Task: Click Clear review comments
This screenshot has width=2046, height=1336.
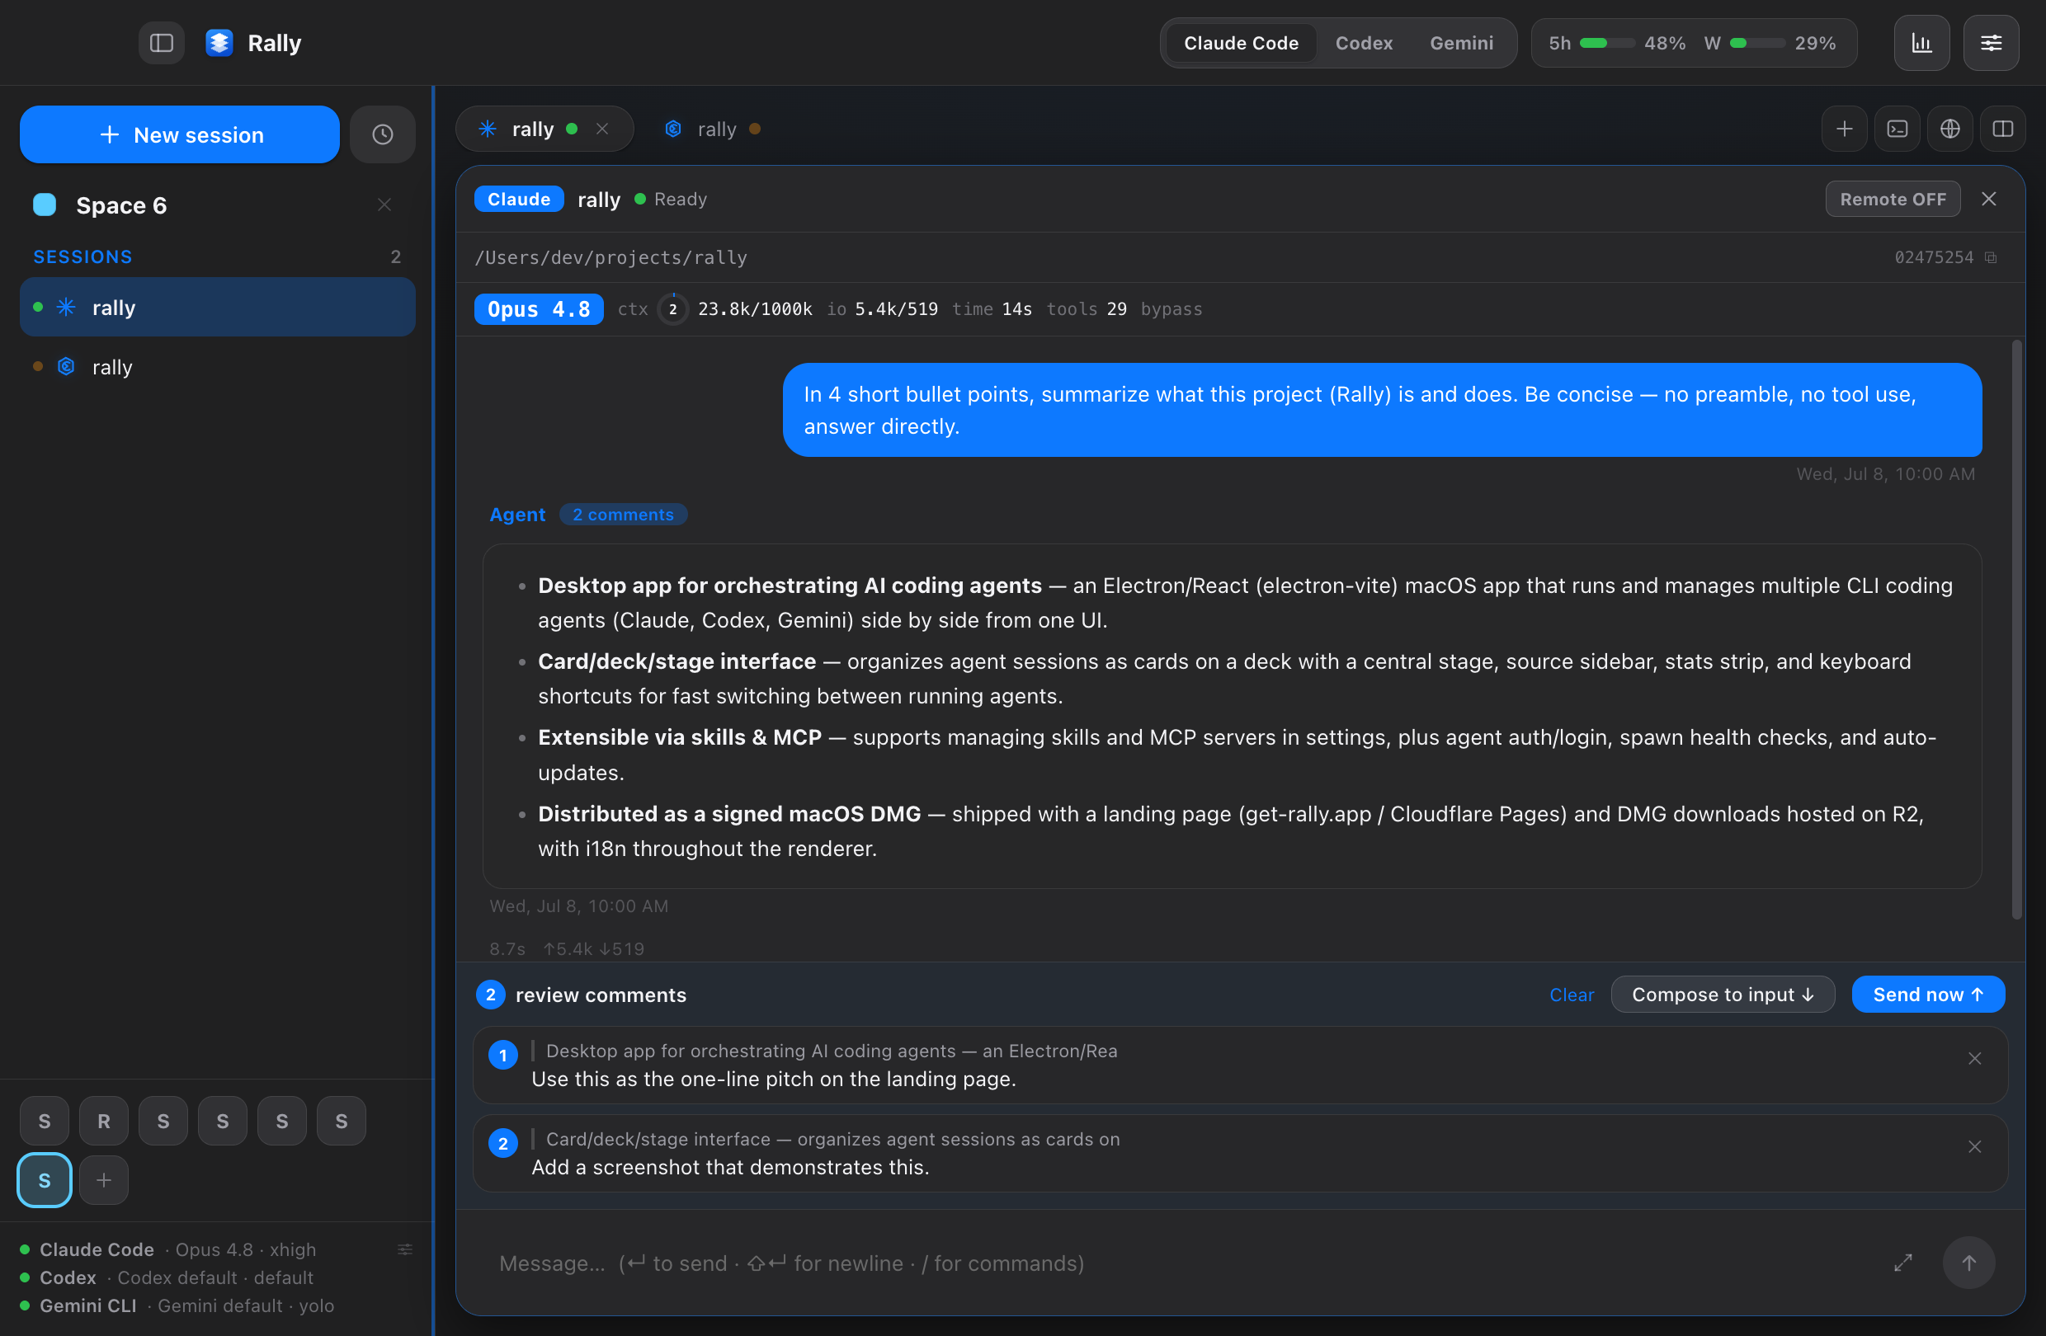Action: [1572, 995]
